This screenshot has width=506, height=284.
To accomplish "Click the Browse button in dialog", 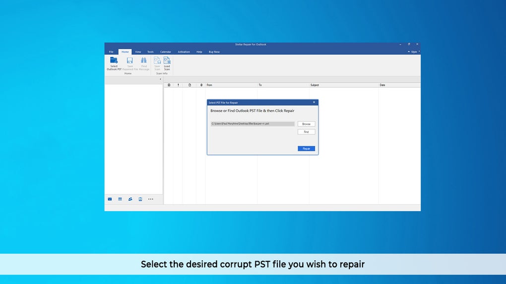I will 306,124.
